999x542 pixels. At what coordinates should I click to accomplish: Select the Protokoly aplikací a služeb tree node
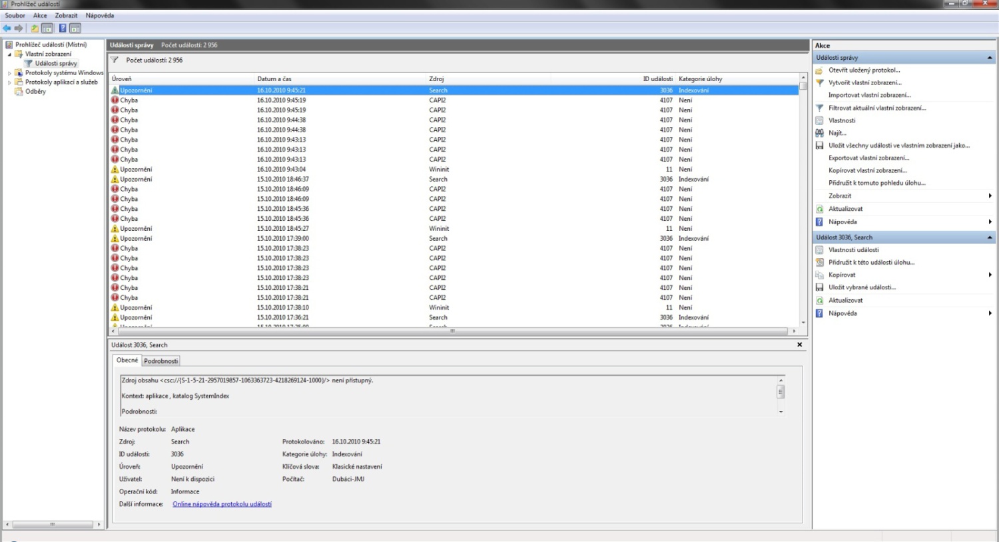(x=61, y=82)
